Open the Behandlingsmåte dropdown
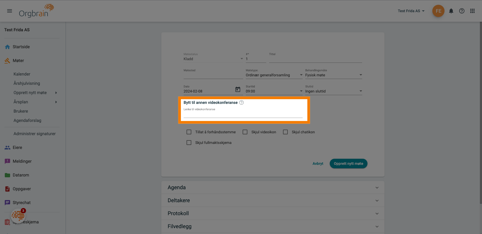The height and width of the screenshot is (234, 482). click(x=333, y=75)
